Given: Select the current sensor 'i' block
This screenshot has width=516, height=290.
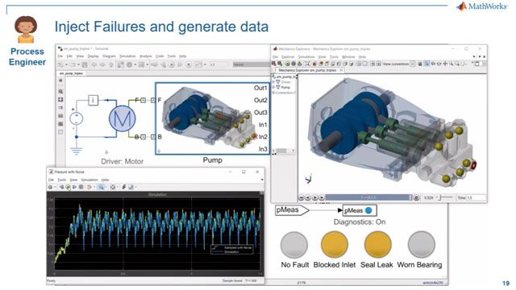Looking at the screenshot, I should 94,100.
